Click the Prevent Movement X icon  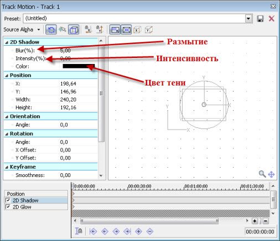point(88,29)
